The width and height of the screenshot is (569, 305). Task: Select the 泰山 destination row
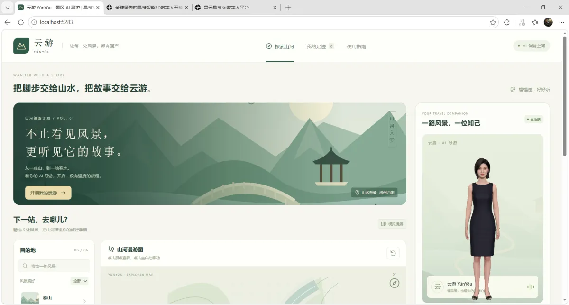(54, 299)
